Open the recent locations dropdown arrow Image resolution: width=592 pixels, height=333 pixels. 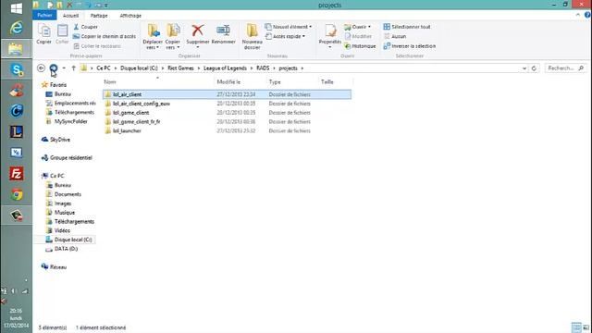[x=64, y=68]
